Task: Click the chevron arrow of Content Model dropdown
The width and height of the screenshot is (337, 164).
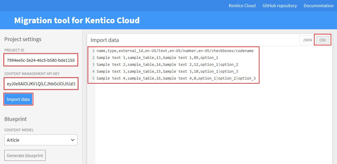Action: [x=73, y=140]
